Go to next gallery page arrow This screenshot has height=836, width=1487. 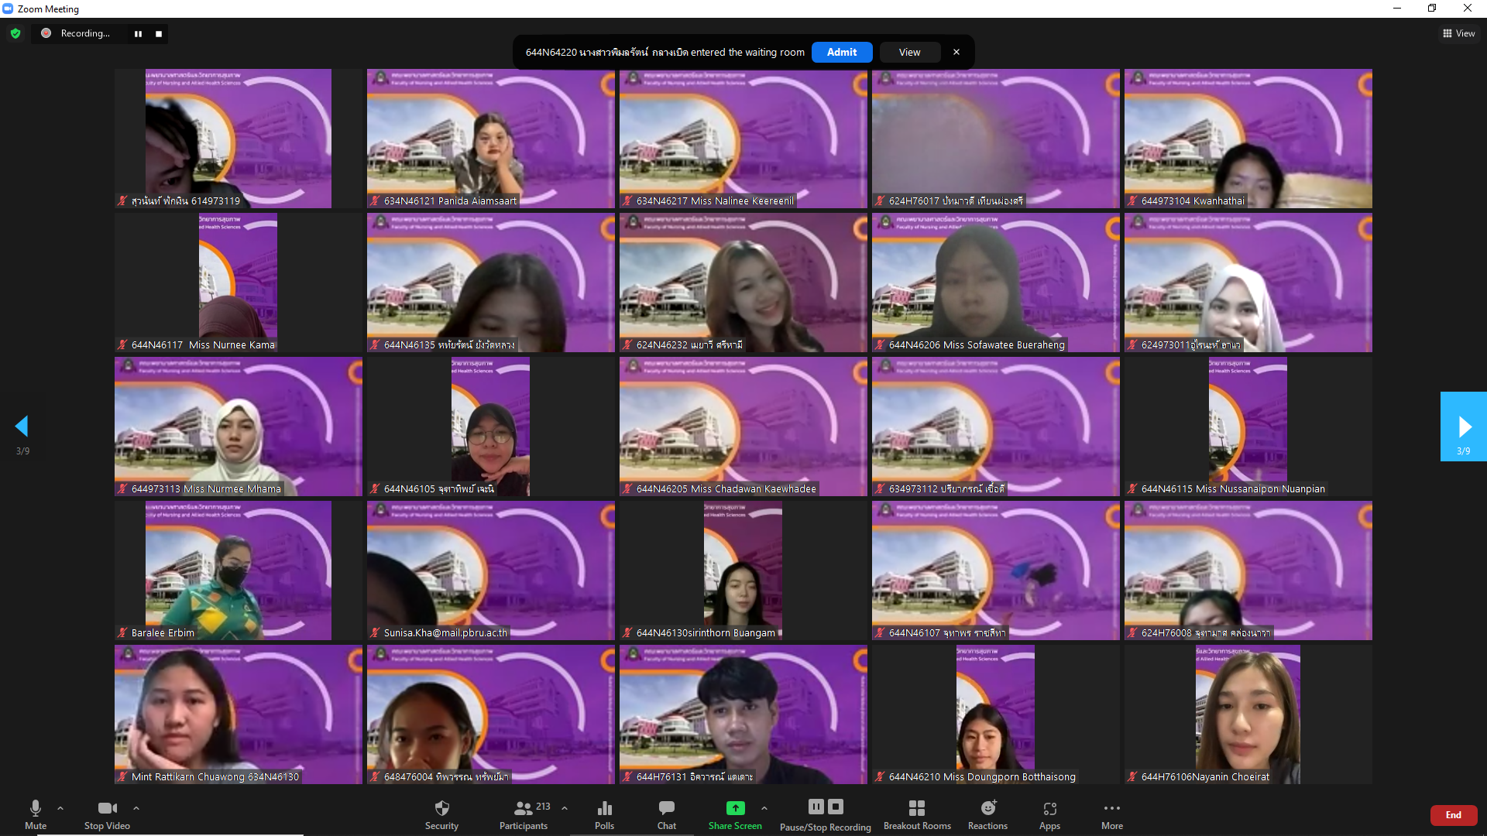[x=1463, y=427]
